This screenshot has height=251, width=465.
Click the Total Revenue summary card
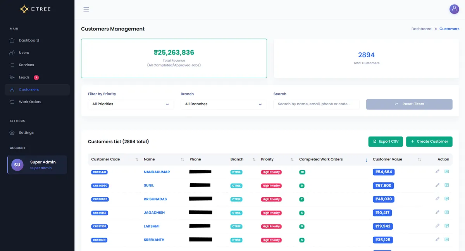click(x=174, y=58)
